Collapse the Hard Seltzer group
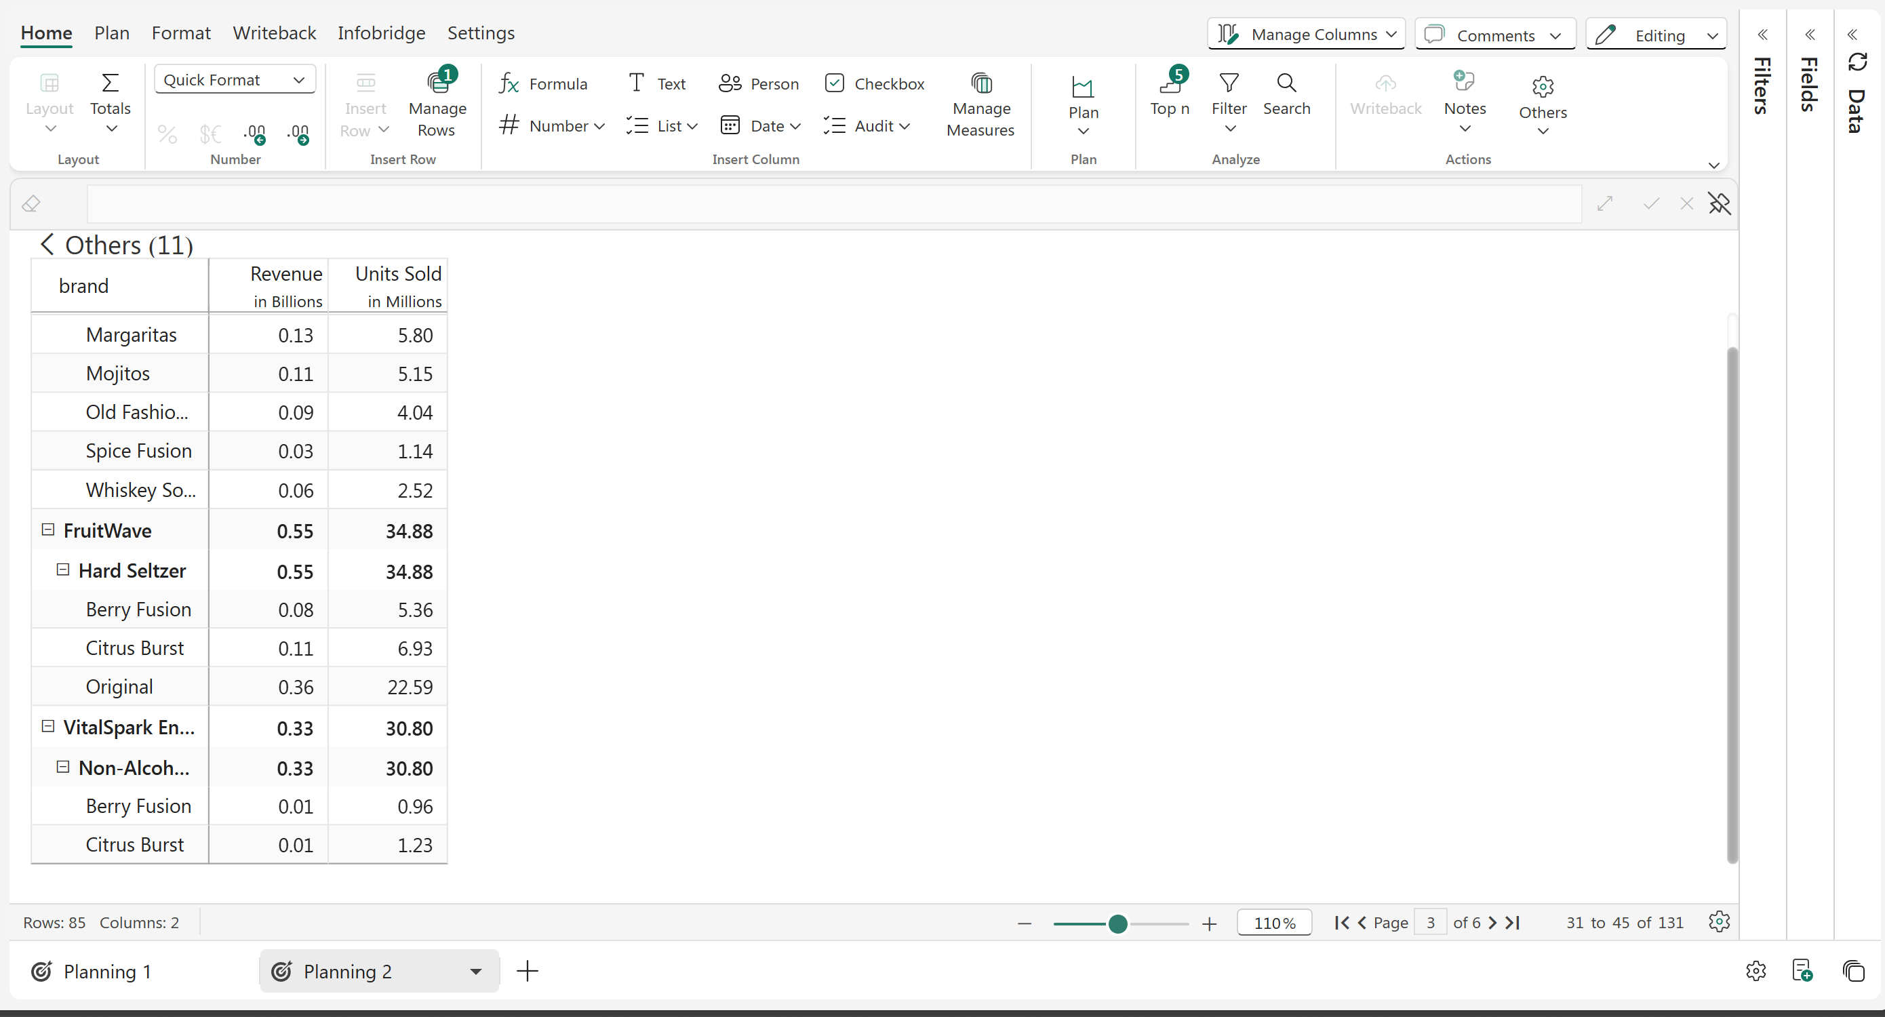 coord(63,570)
